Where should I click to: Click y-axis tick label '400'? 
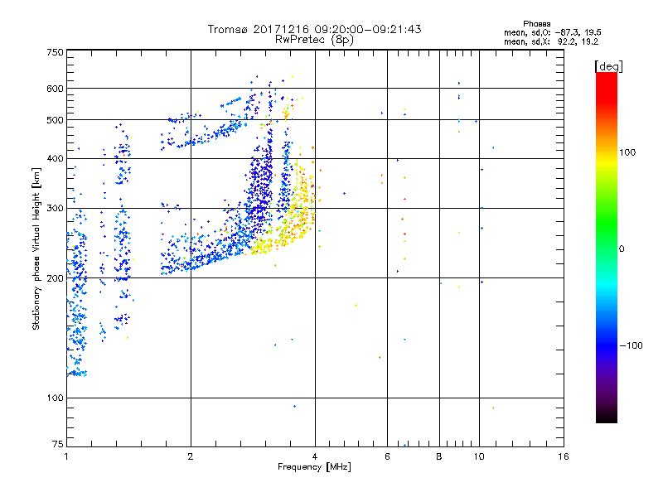tap(55, 158)
